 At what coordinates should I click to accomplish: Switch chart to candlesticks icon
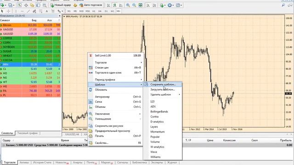click(x=114, y=5)
